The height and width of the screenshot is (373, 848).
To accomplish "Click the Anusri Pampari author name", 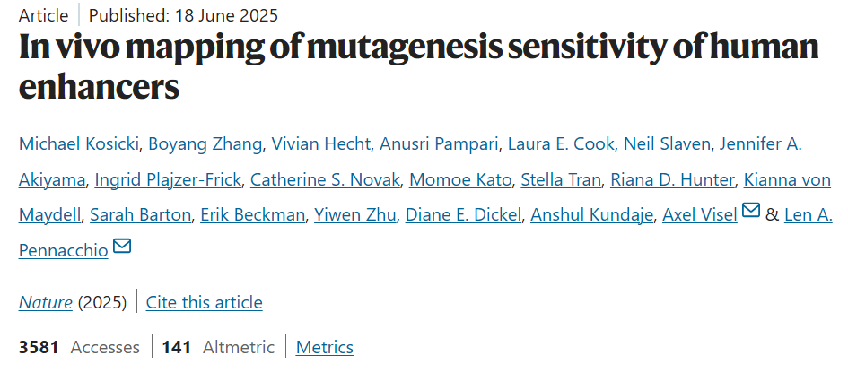I will 439,143.
